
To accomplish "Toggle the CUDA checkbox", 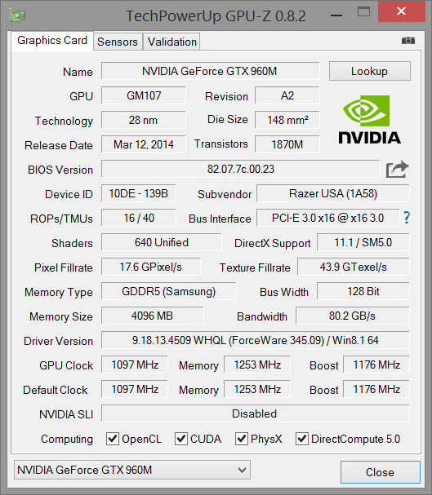I will coord(181,439).
